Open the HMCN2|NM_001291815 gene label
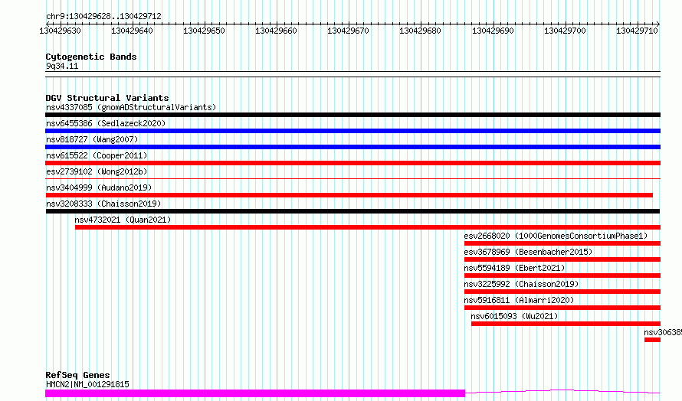Image resolution: width=682 pixels, height=401 pixels. pos(87,384)
